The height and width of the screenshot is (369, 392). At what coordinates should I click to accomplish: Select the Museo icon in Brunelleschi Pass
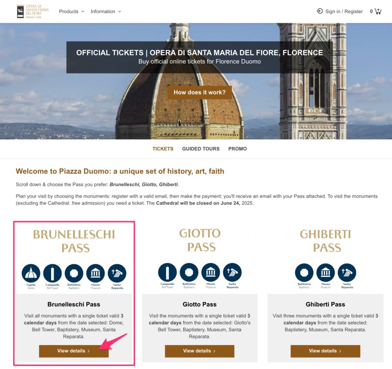pos(95,273)
